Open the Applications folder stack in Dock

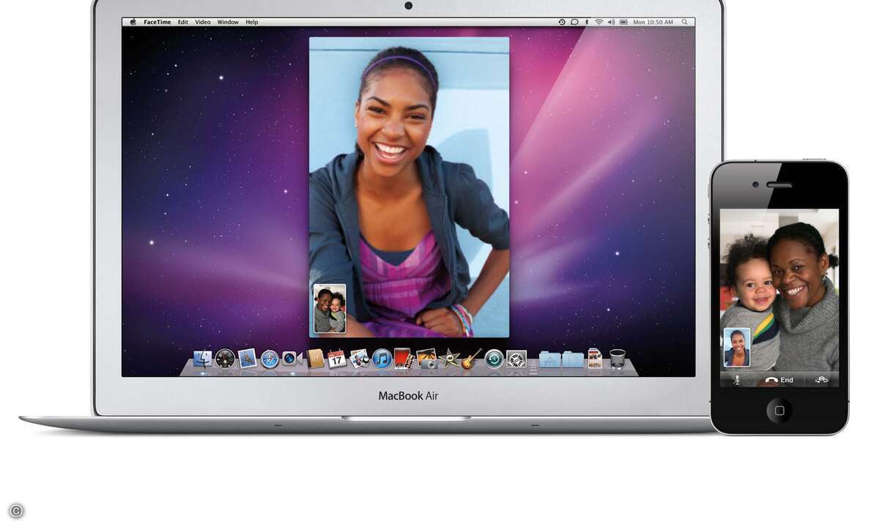point(550,359)
